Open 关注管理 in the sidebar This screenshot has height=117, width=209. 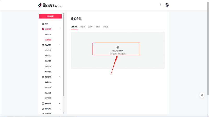point(48,50)
